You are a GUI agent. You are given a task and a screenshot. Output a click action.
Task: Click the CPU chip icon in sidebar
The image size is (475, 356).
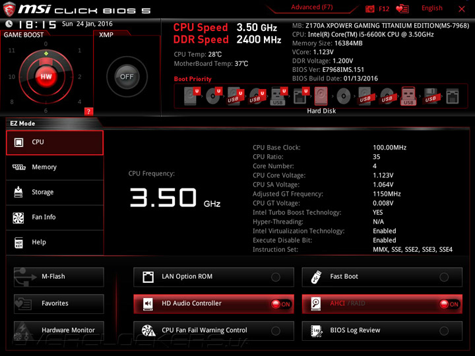coord(18,142)
